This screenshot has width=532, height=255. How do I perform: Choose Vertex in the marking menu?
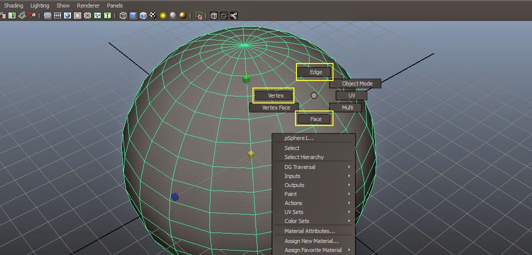click(275, 95)
